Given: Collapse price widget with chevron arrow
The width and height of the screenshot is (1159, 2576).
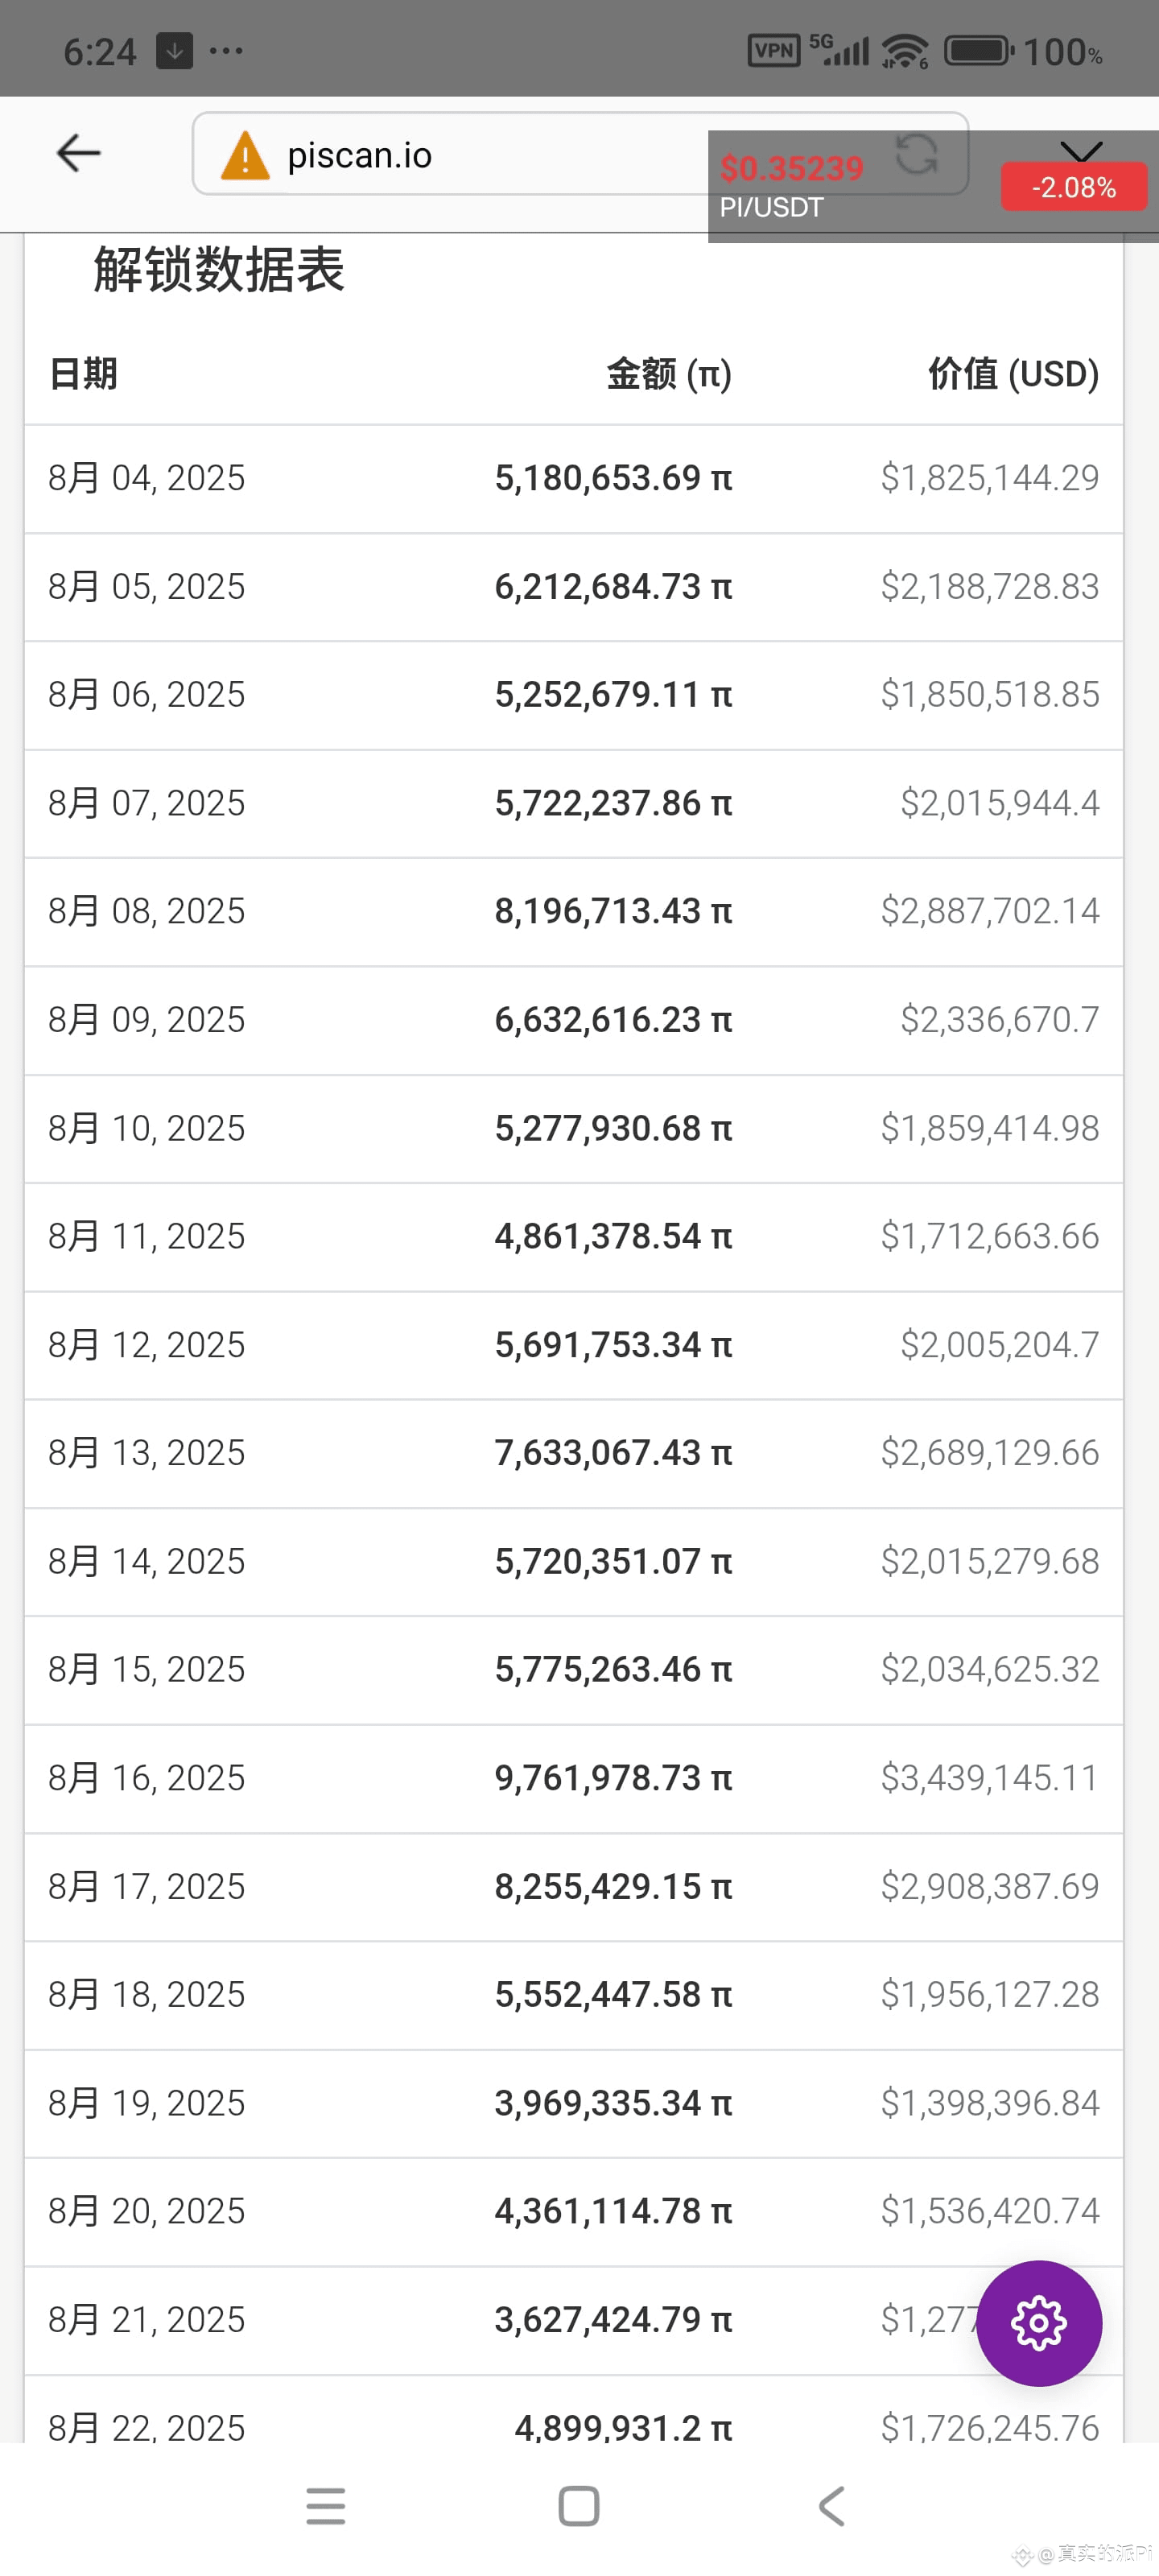Looking at the screenshot, I should pyautogui.click(x=1081, y=150).
